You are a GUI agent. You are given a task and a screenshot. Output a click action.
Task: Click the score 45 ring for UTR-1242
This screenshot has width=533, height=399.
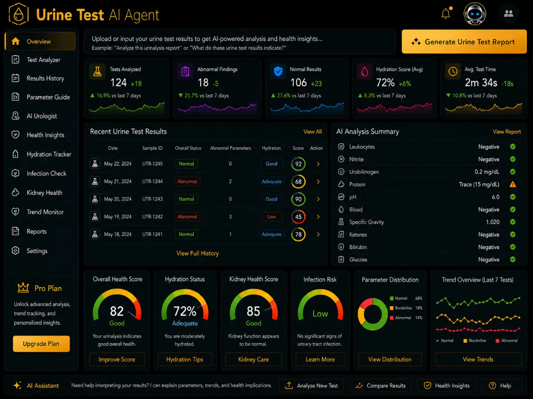tap(298, 217)
